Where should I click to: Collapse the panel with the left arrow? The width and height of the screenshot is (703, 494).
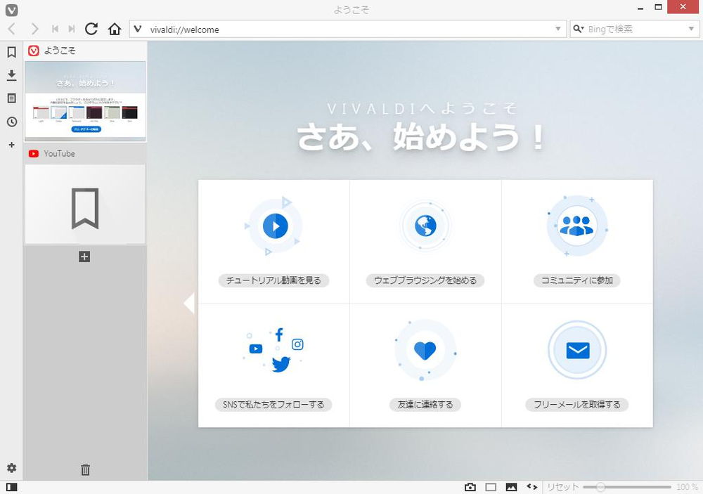pyautogui.click(x=188, y=304)
